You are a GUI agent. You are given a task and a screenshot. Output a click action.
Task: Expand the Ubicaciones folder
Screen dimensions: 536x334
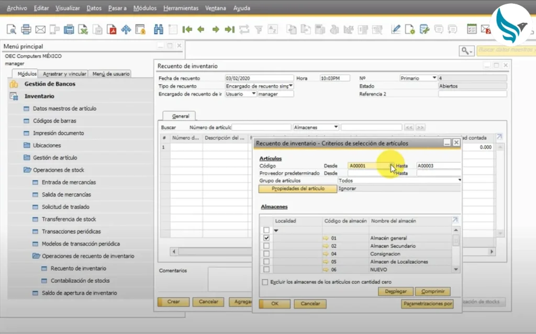[27, 145]
